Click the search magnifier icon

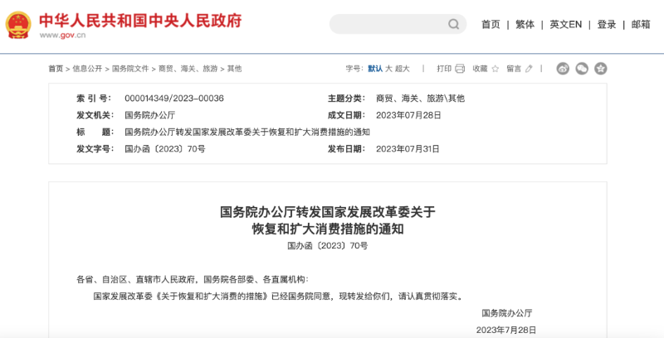pos(453,24)
